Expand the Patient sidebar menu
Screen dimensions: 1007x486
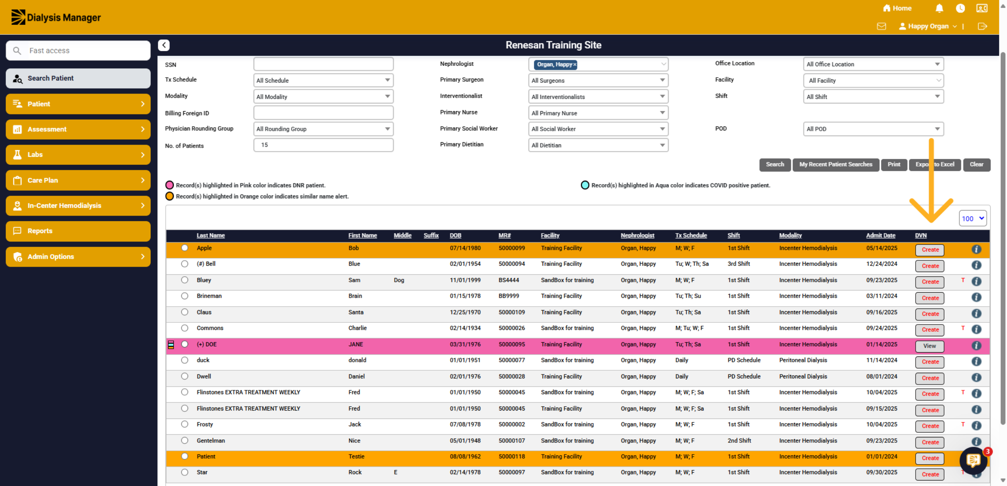[78, 104]
